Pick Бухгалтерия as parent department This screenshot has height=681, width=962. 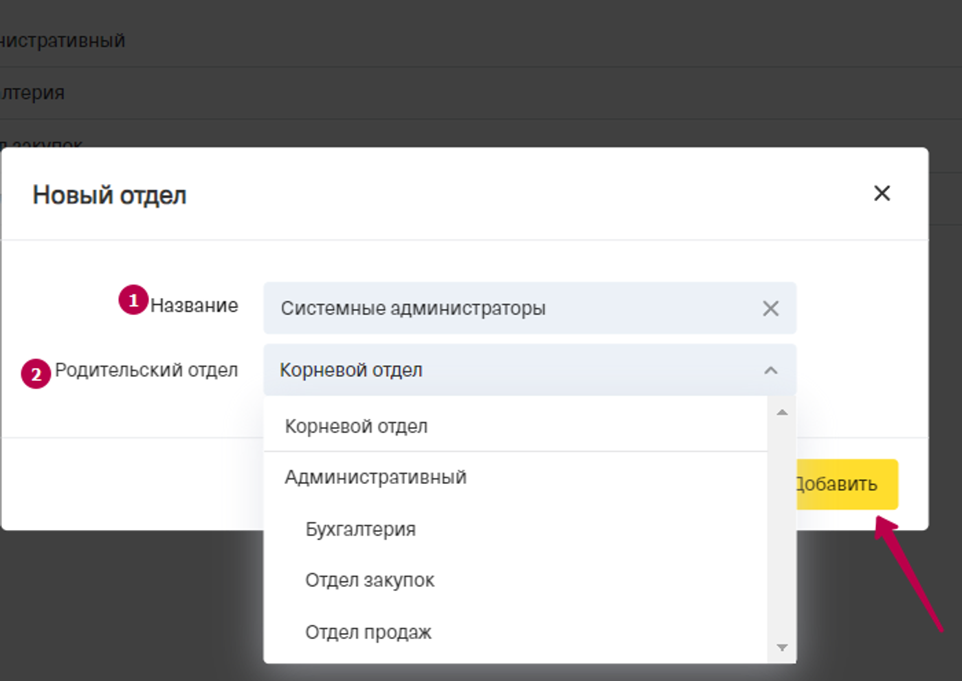click(360, 529)
